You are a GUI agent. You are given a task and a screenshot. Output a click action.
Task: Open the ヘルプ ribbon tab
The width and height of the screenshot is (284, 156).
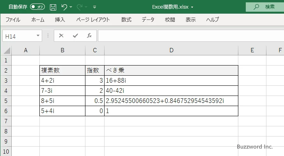coord(213,19)
